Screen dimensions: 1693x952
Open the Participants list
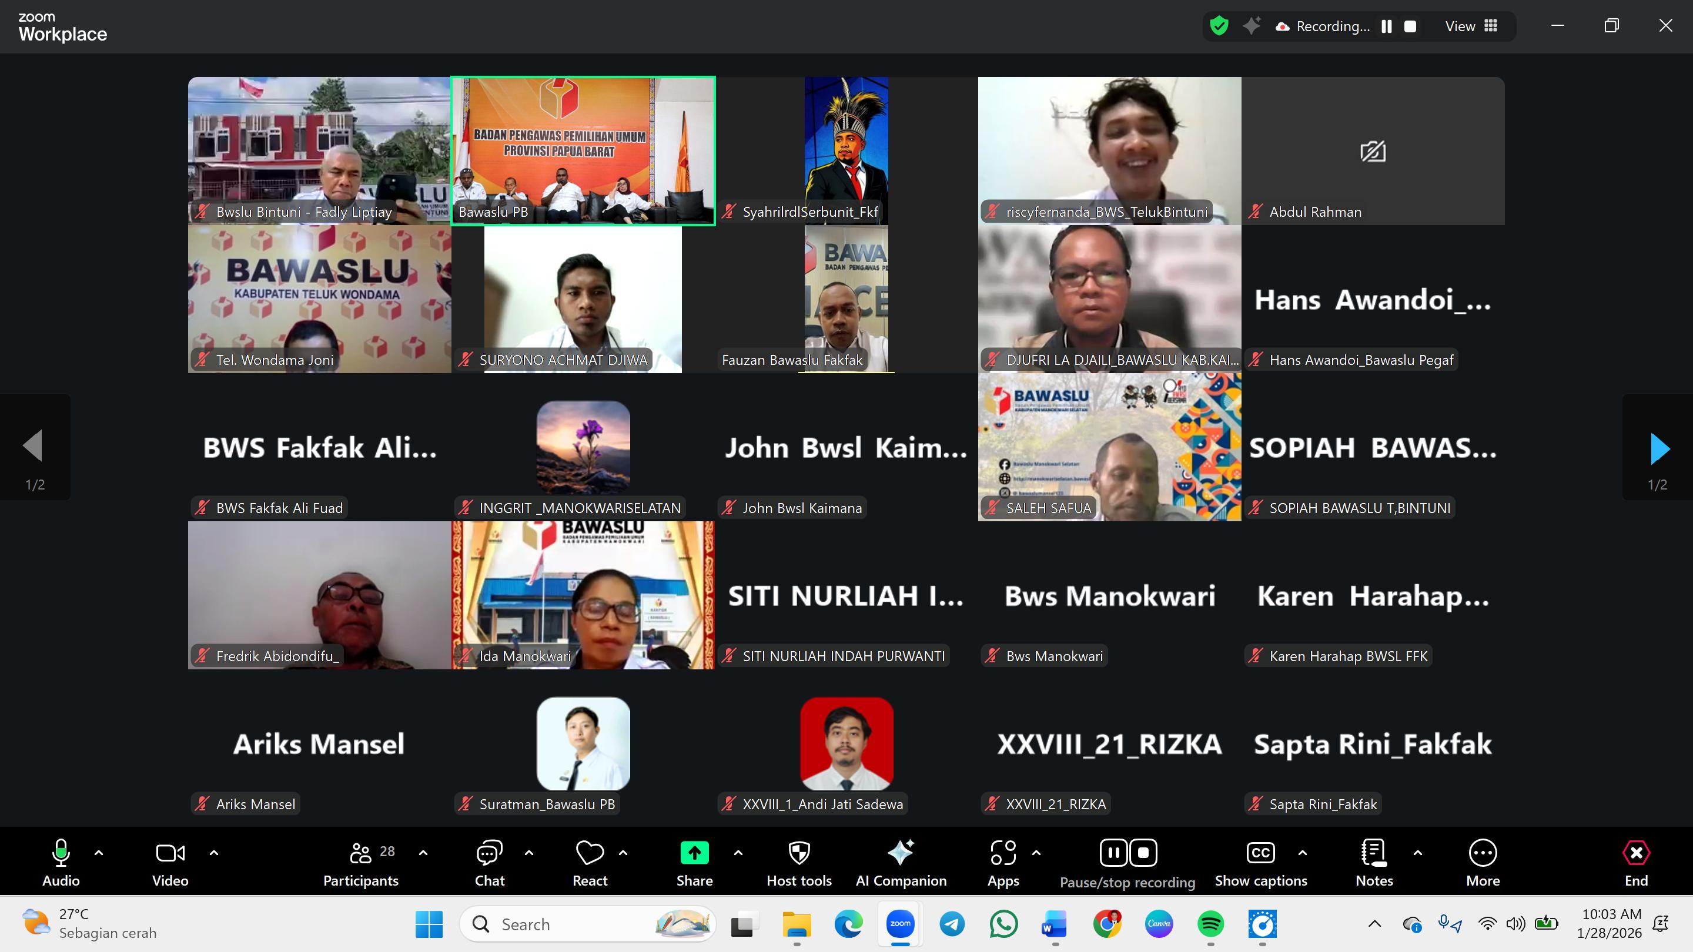361,853
